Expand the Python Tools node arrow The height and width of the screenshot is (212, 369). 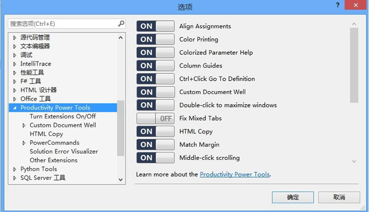[14, 169]
